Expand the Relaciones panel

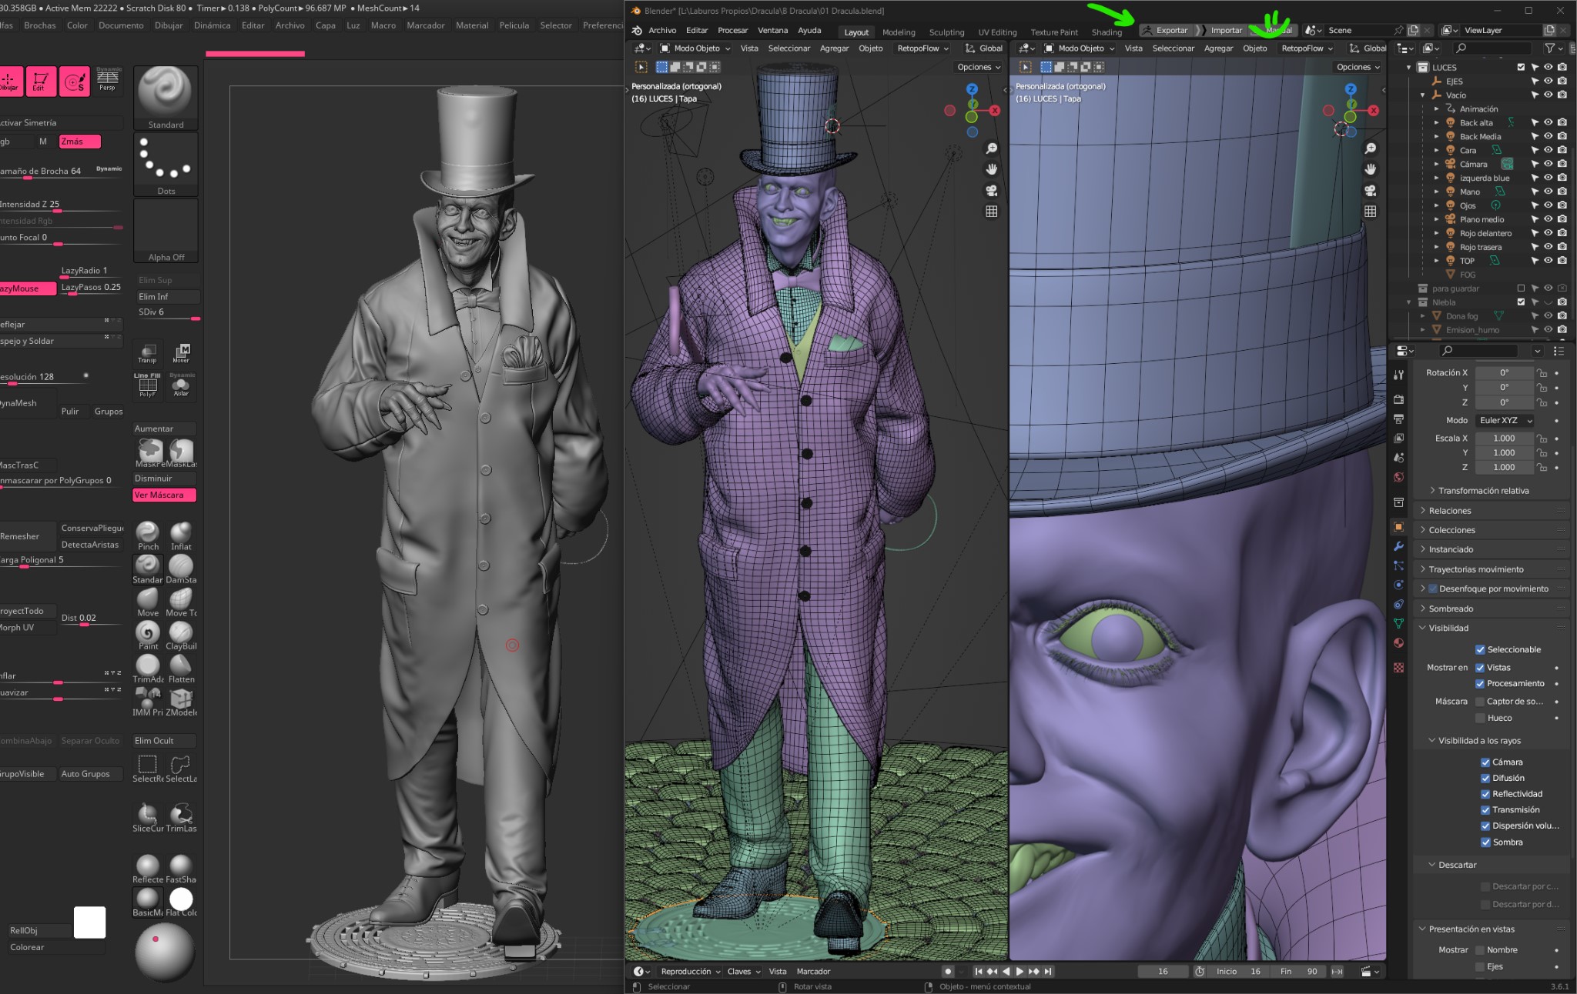tap(1492, 511)
